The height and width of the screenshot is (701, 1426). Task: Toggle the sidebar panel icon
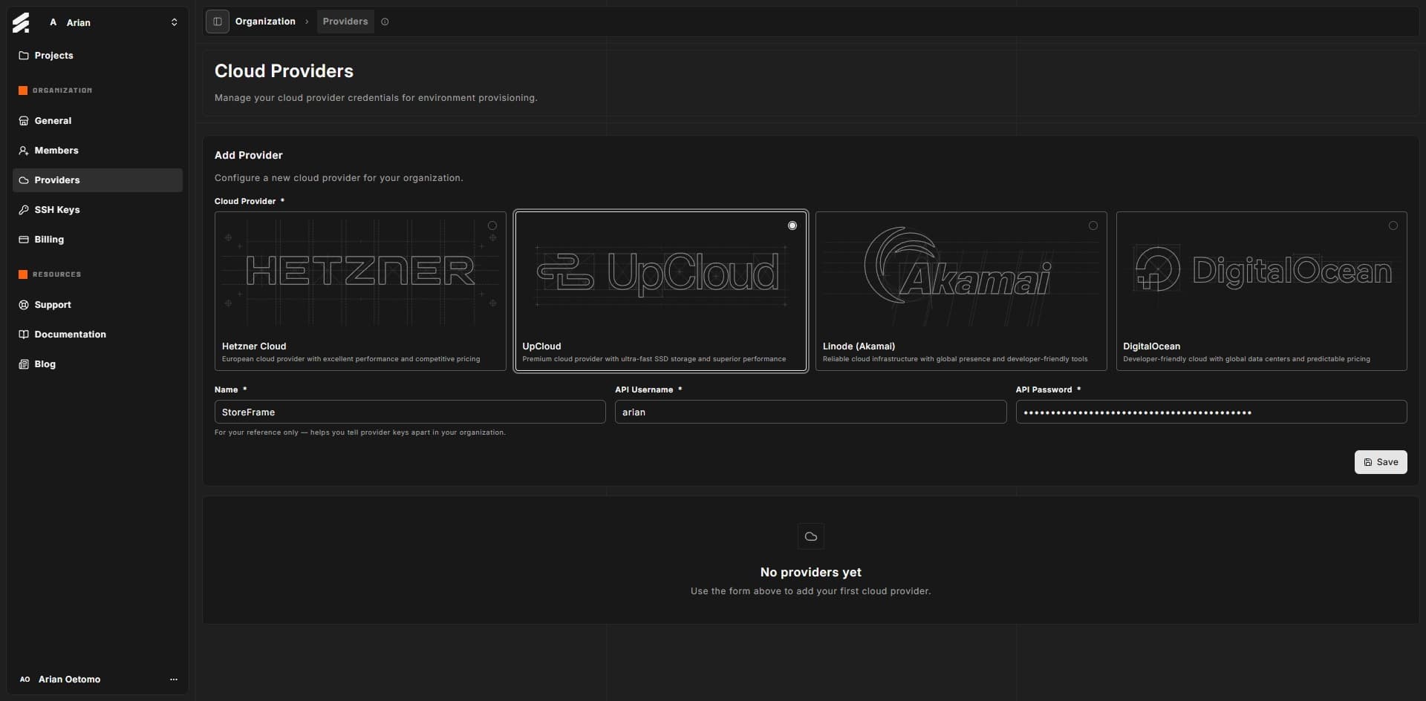(218, 22)
